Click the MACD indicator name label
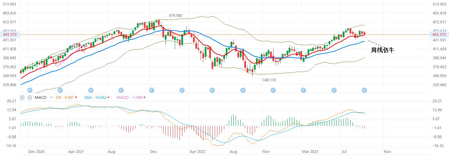449x155 pixels. [x=41, y=97]
